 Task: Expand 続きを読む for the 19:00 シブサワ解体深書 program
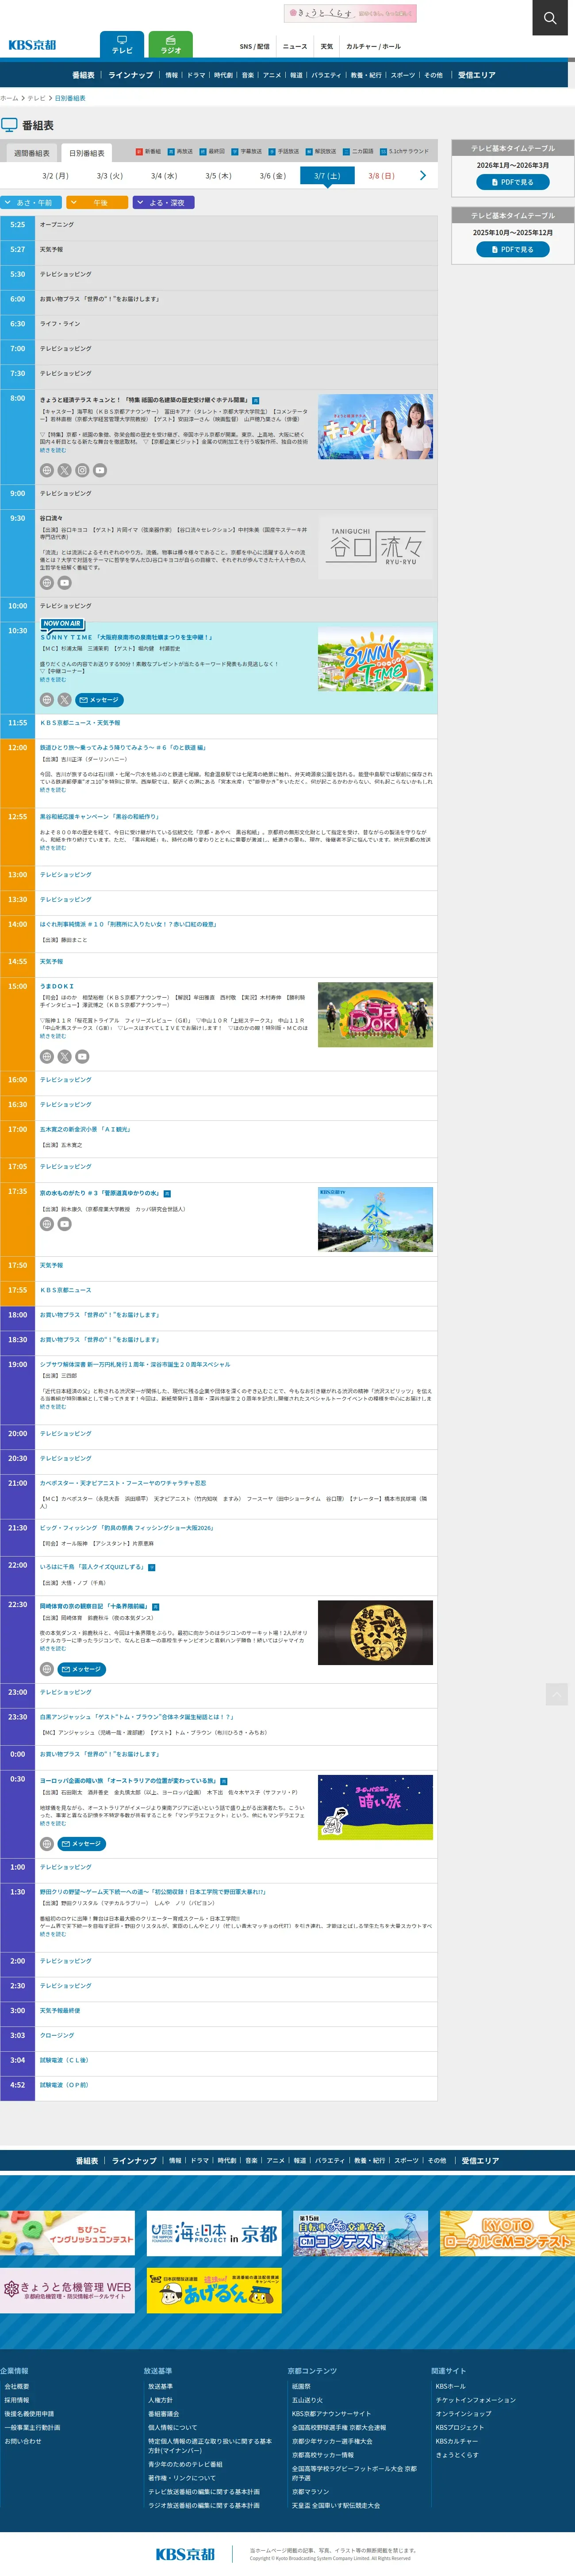point(53,1406)
